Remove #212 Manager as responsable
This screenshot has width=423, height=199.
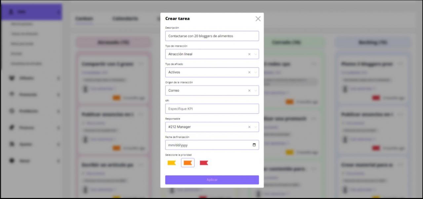pos(249,127)
